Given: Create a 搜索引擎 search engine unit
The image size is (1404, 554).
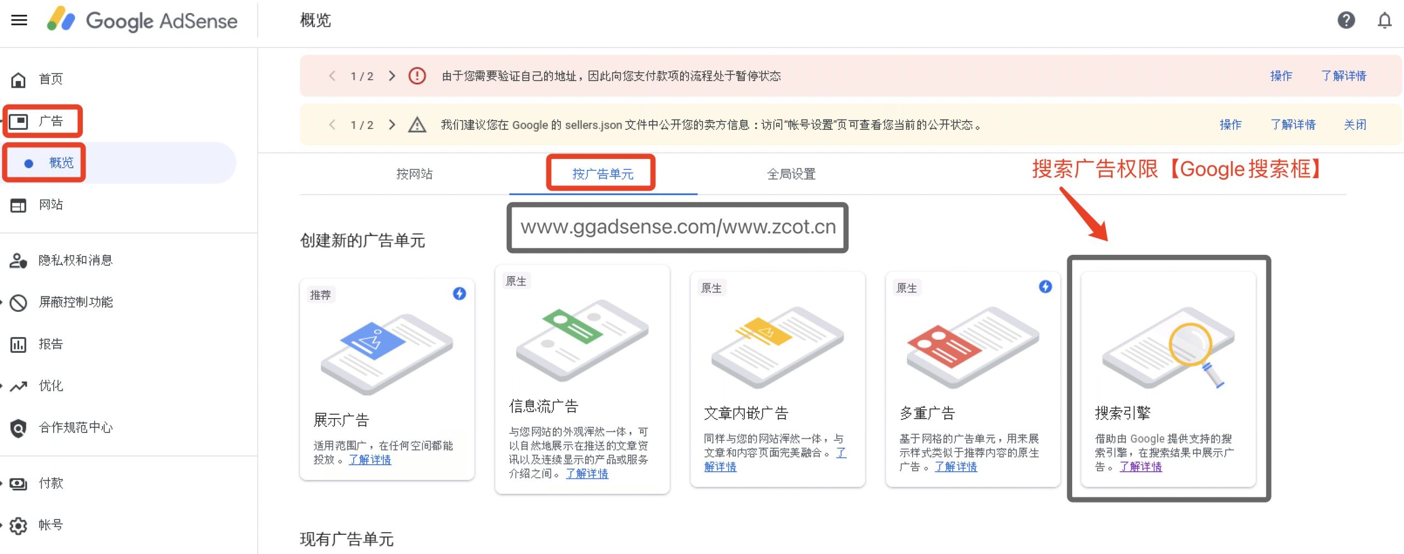Looking at the screenshot, I should coord(1168,379).
